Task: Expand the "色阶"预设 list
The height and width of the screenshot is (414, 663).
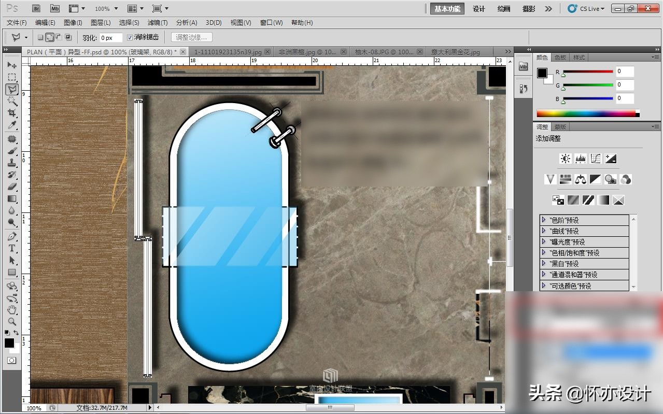Action: [543, 220]
